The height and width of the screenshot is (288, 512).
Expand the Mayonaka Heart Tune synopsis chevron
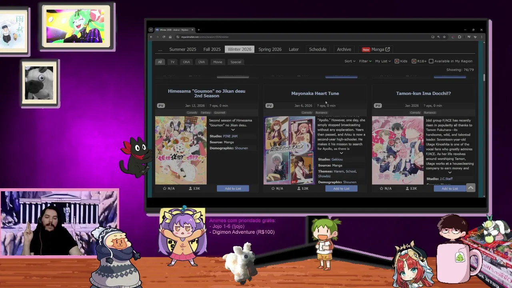pos(341,153)
